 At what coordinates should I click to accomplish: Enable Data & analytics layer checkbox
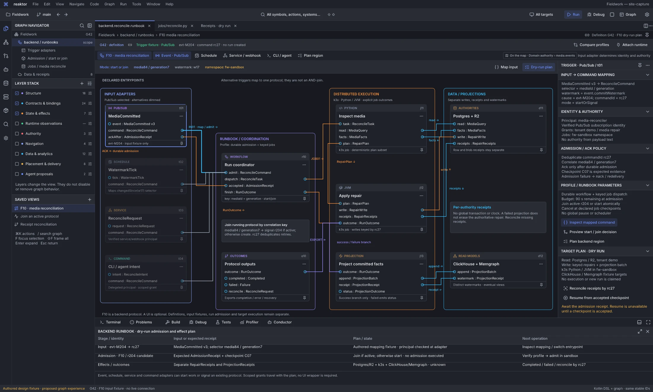17,154
